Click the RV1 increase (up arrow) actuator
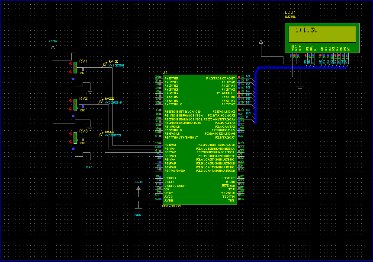The width and height of the screenshot is (373, 262). tap(71, 63)
